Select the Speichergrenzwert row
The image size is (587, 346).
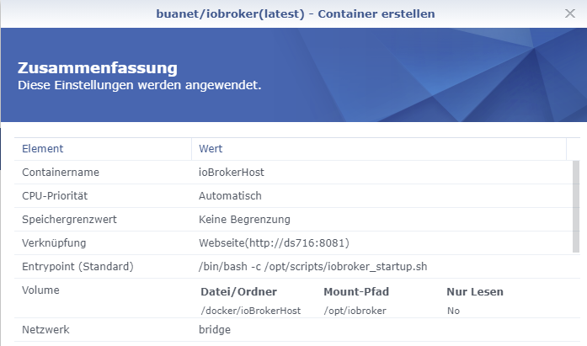pos(293,220)
